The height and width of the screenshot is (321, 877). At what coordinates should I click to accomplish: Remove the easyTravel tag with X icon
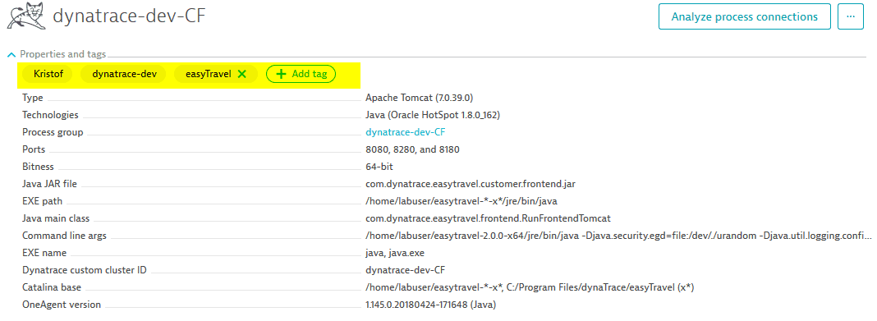pos(241,74)
